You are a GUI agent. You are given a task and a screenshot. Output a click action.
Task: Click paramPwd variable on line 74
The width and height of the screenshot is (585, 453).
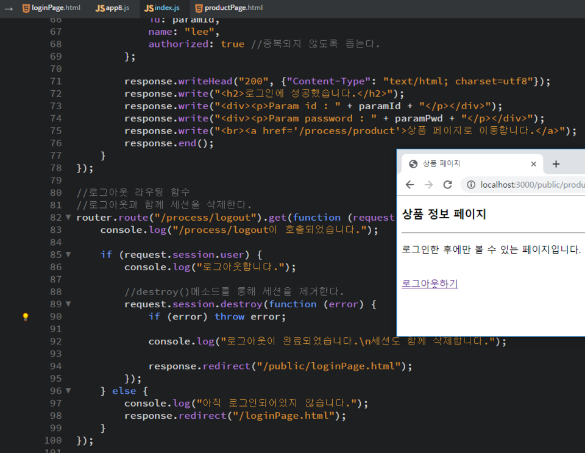coord(419,119)
